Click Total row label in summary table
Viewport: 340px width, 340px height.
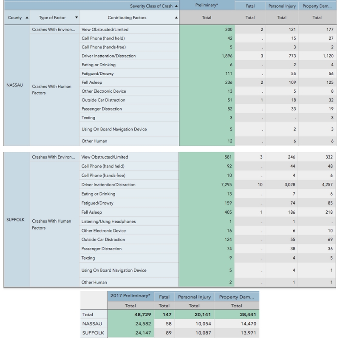pyautogui.click(x=88, y=314)
